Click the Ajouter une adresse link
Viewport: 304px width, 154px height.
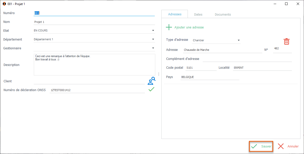click(189, 27)
